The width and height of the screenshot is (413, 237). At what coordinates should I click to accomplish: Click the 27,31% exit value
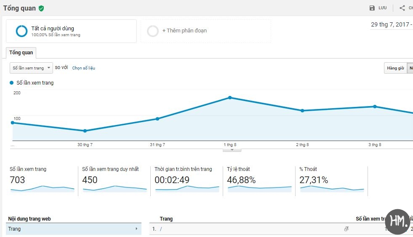[x=314, y=180]
